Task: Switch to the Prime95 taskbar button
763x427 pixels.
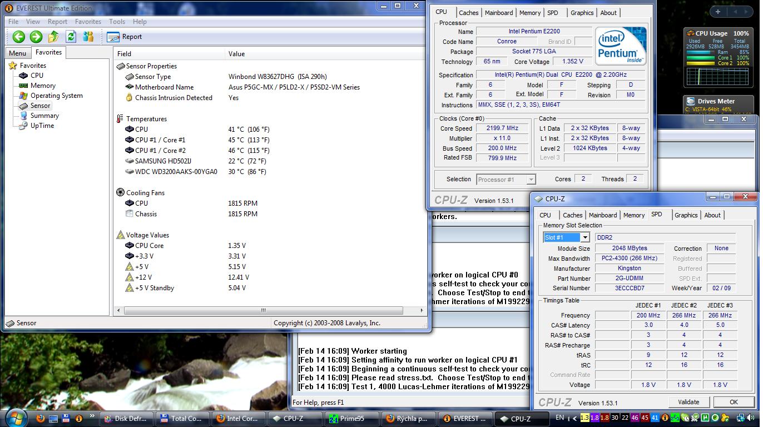Action: click(352, 419)
